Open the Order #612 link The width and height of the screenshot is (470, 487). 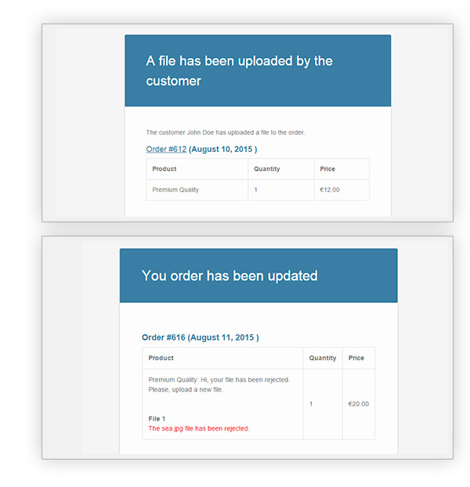[x=166, y=149]
